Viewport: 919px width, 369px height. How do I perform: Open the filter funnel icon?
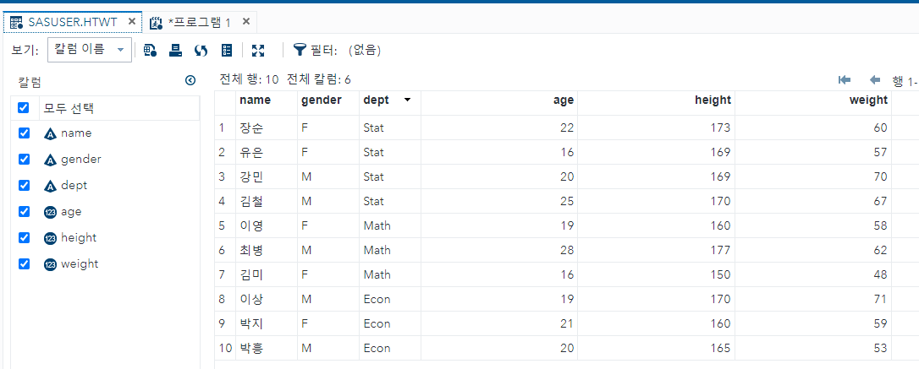click(x=300, y=50)
